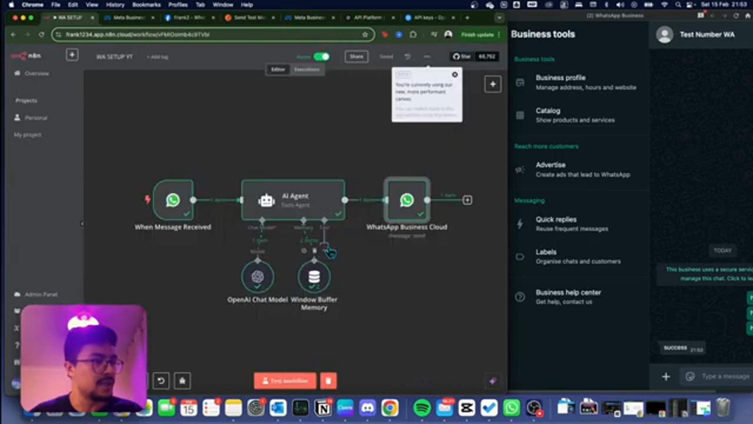Click the WA SETUP YT workflow name
This screenshot has width=753, height=424.
[x=115, y=57]
